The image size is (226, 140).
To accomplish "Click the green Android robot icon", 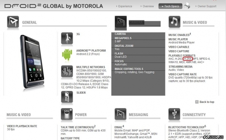I will coord(67,54).
